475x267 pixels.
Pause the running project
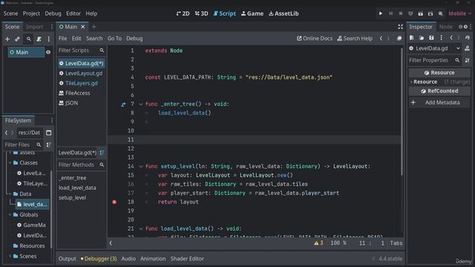[391, 13]
